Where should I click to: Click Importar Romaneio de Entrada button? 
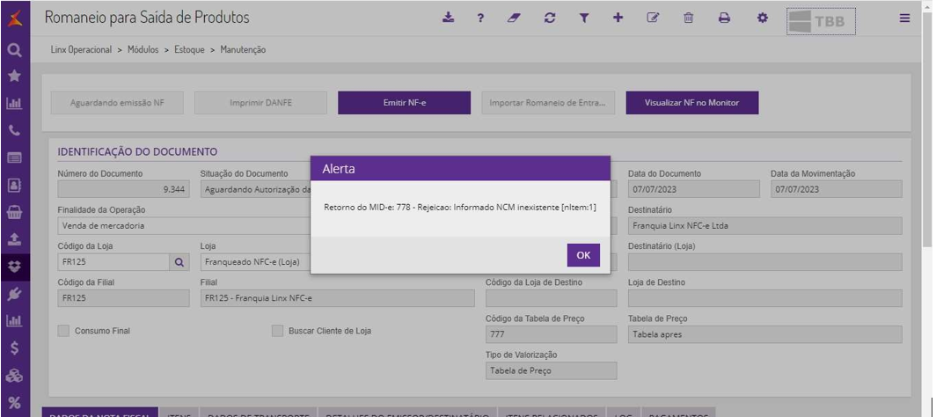pyautogui.click(x=548, y=103)
